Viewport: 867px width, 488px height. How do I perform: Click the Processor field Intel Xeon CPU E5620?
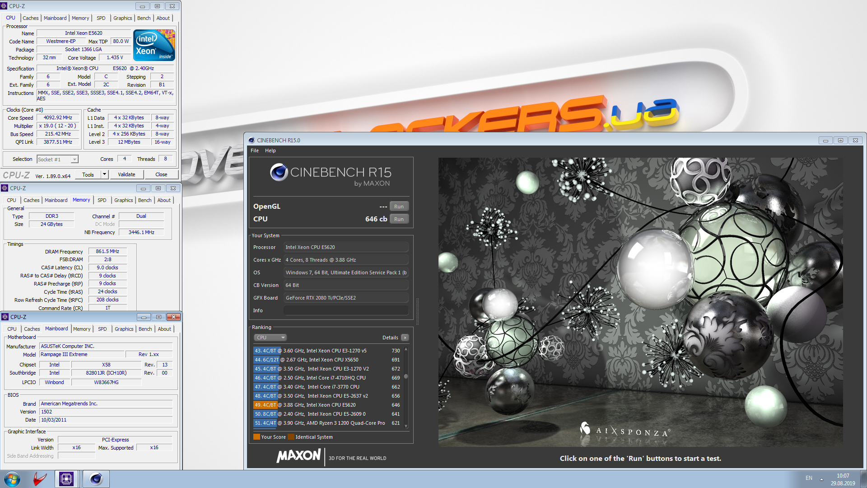346,247
